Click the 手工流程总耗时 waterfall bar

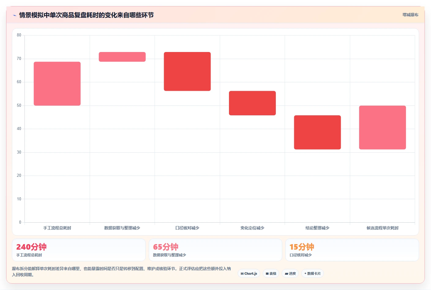[57, 84]
